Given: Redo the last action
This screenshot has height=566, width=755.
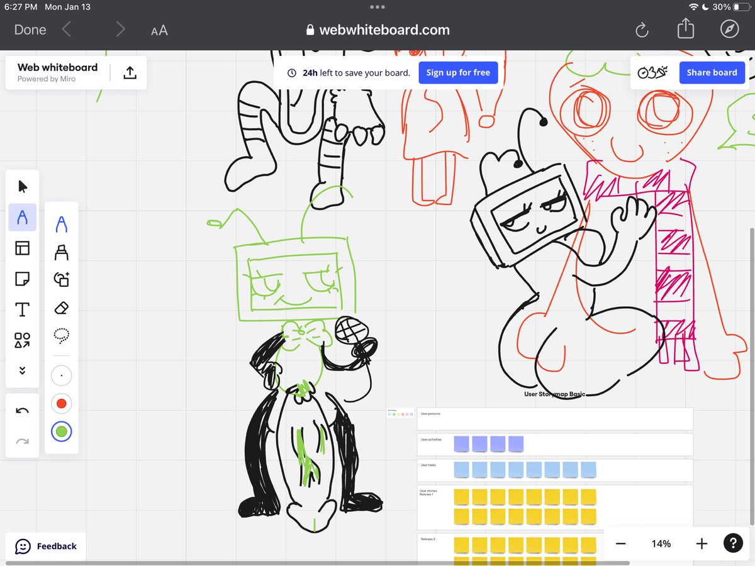Looking at the screenshot, I should 23,441.
